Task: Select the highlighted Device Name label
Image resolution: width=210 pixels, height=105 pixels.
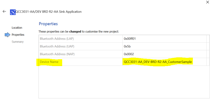Action: (49, 62)
